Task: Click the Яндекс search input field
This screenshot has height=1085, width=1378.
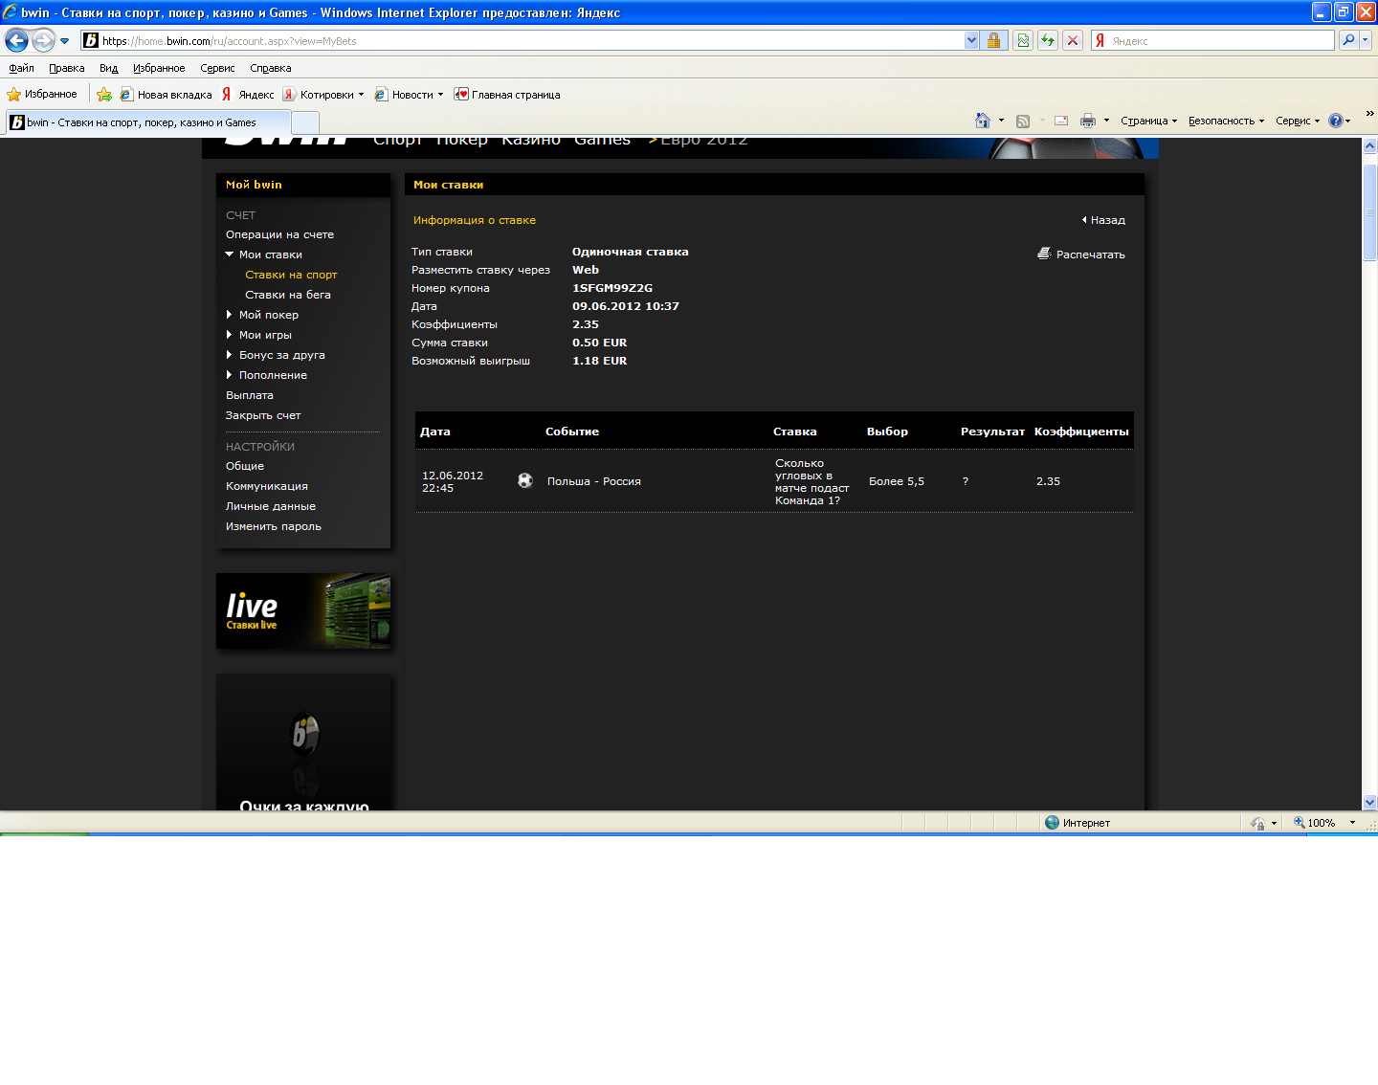Action: click(1215, 41)
